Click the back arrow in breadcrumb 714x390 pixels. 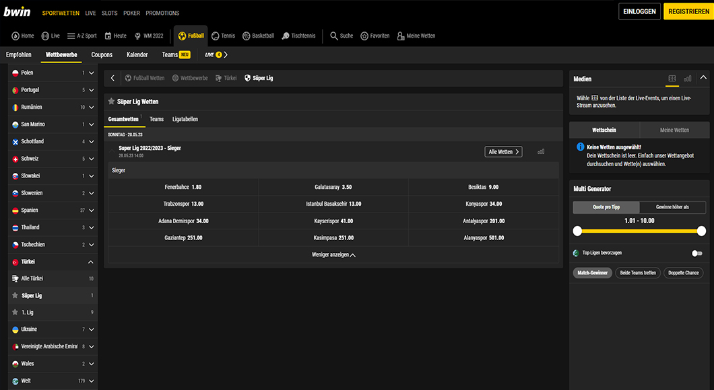113,78
